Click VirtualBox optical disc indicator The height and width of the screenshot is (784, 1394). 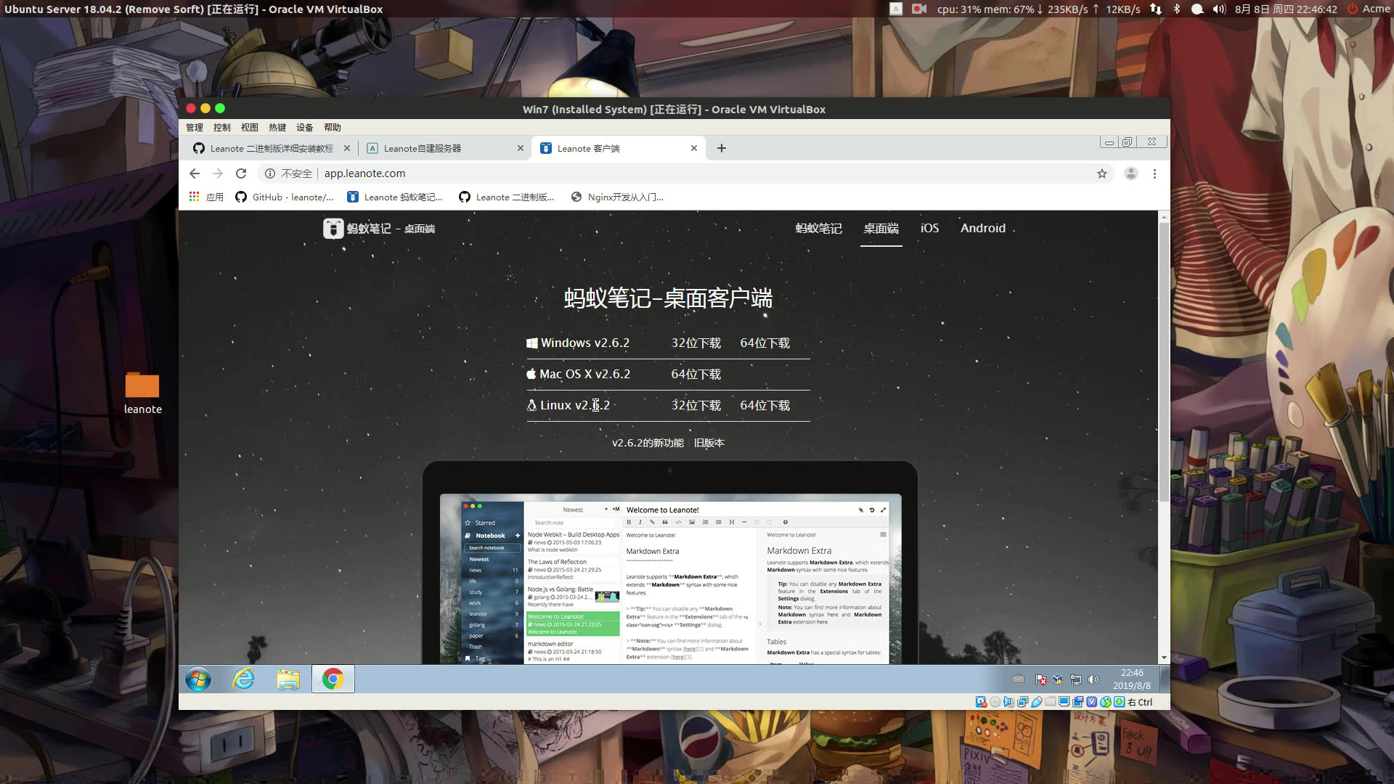(995, 702)
